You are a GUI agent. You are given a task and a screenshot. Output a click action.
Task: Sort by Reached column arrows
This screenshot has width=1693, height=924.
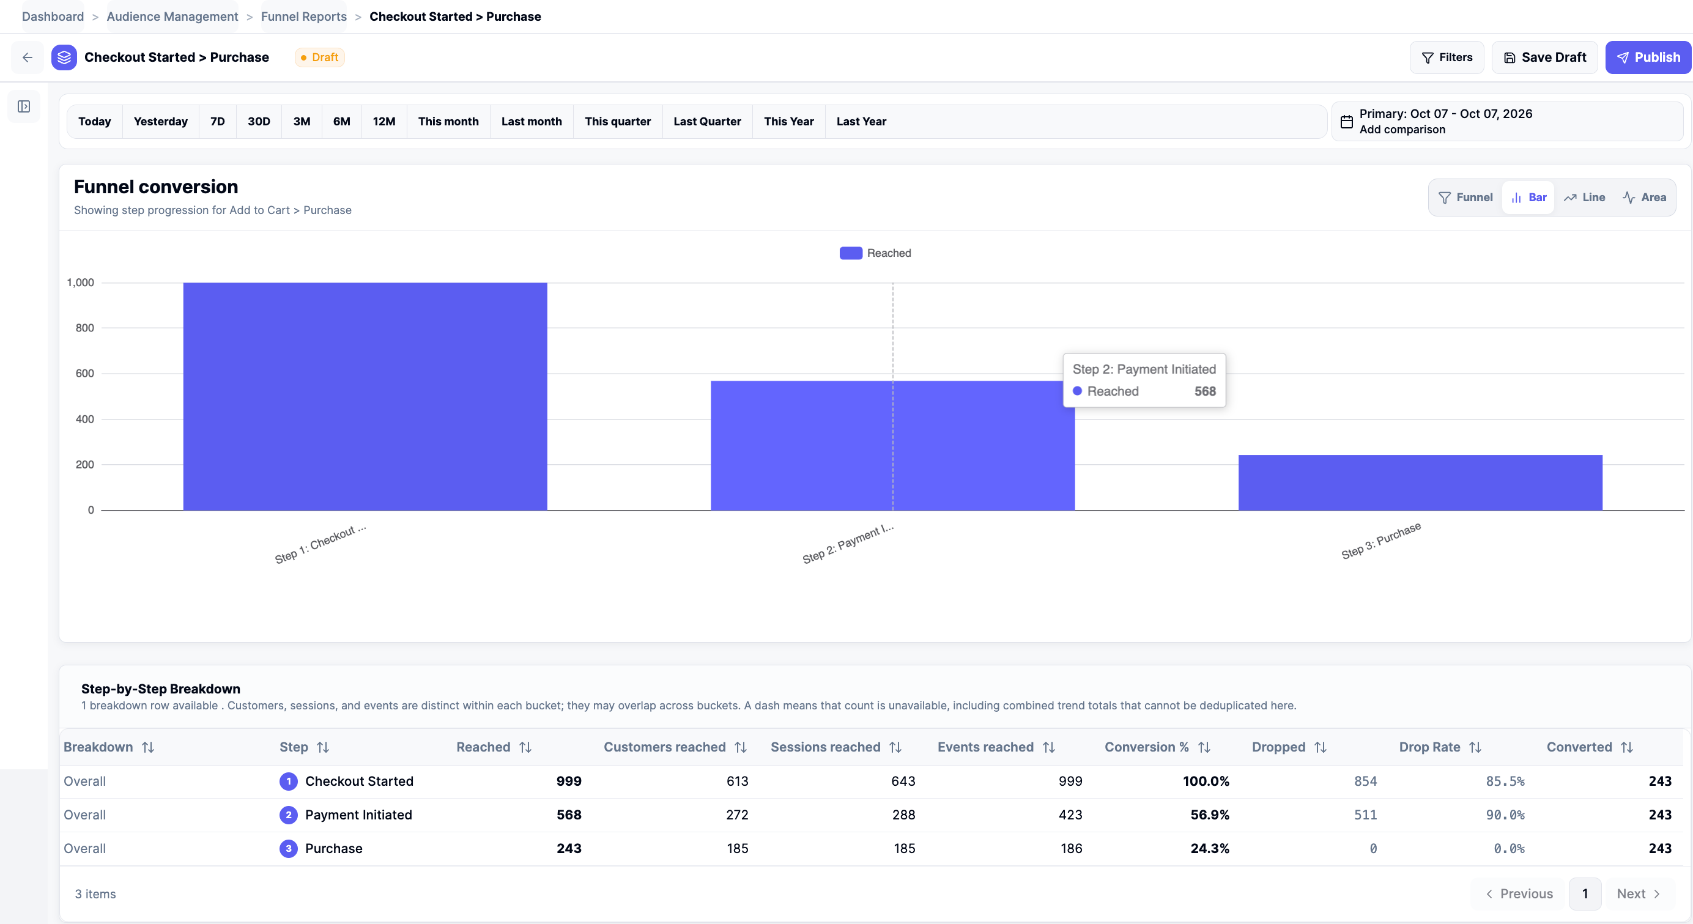[x=525, y=747]
